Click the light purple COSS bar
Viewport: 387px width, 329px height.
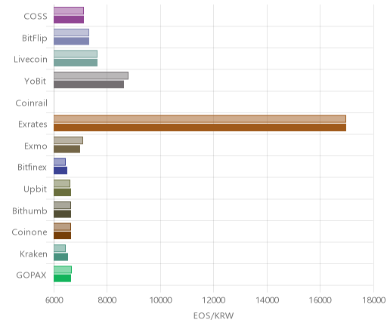(69, 11)
